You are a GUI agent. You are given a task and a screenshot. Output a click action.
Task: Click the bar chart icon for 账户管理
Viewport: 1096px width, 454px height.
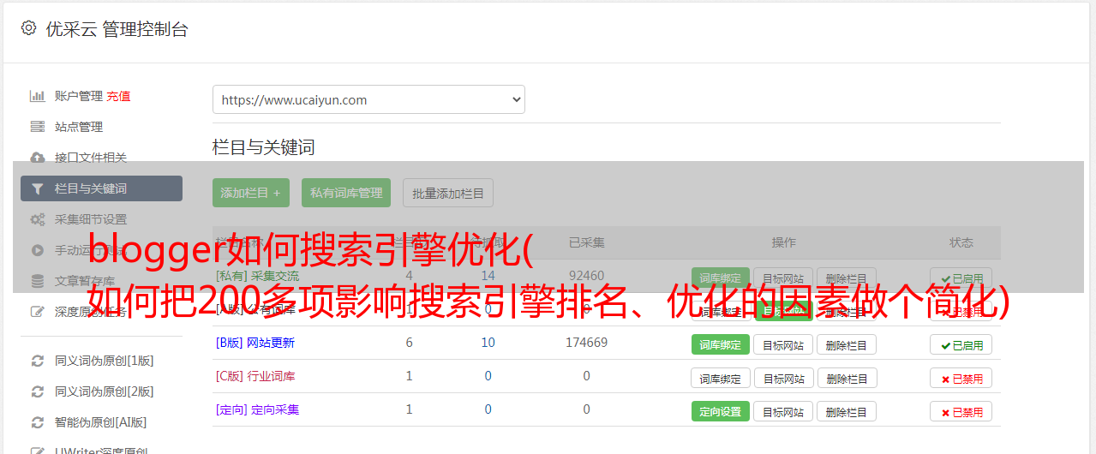coord(37,96)
